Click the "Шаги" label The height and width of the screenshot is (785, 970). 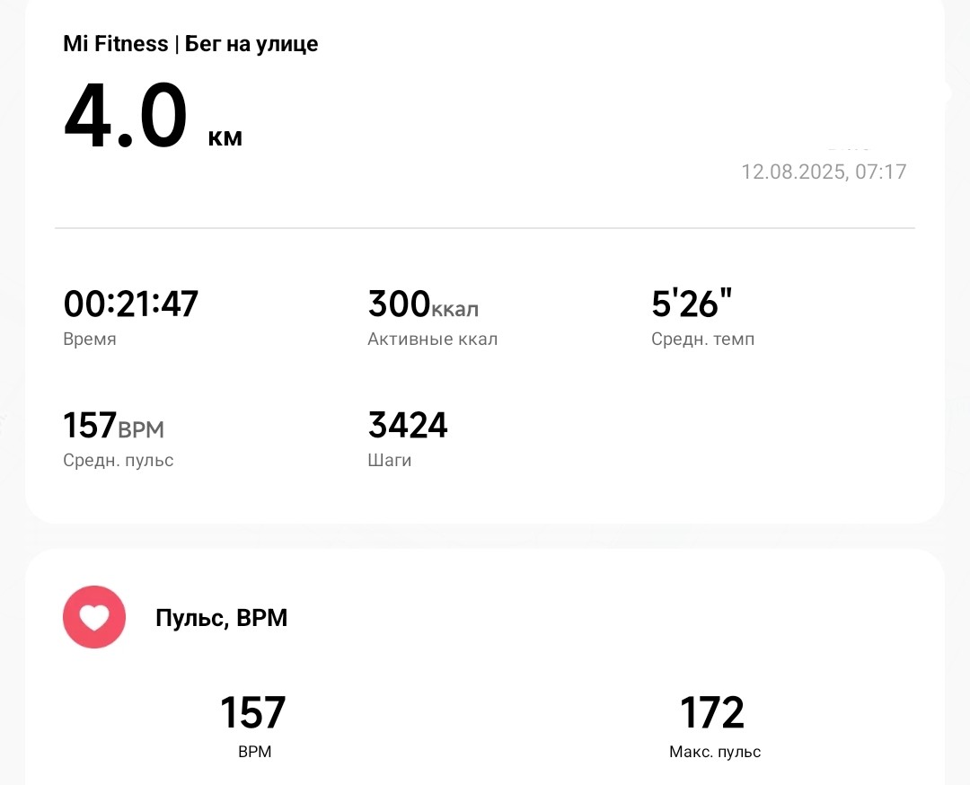point(390,461)
